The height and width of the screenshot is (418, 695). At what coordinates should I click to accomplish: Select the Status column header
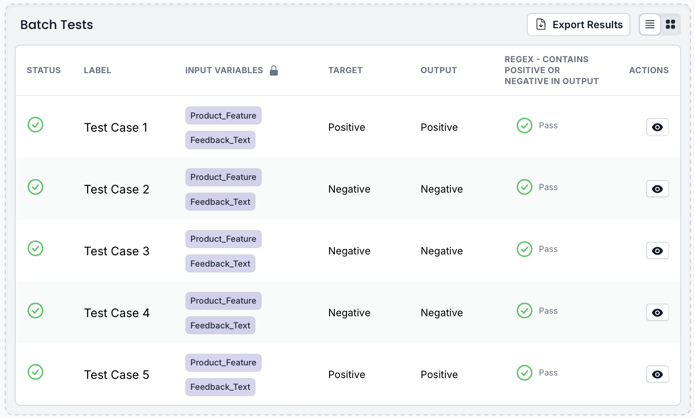[x=44, y=70]
